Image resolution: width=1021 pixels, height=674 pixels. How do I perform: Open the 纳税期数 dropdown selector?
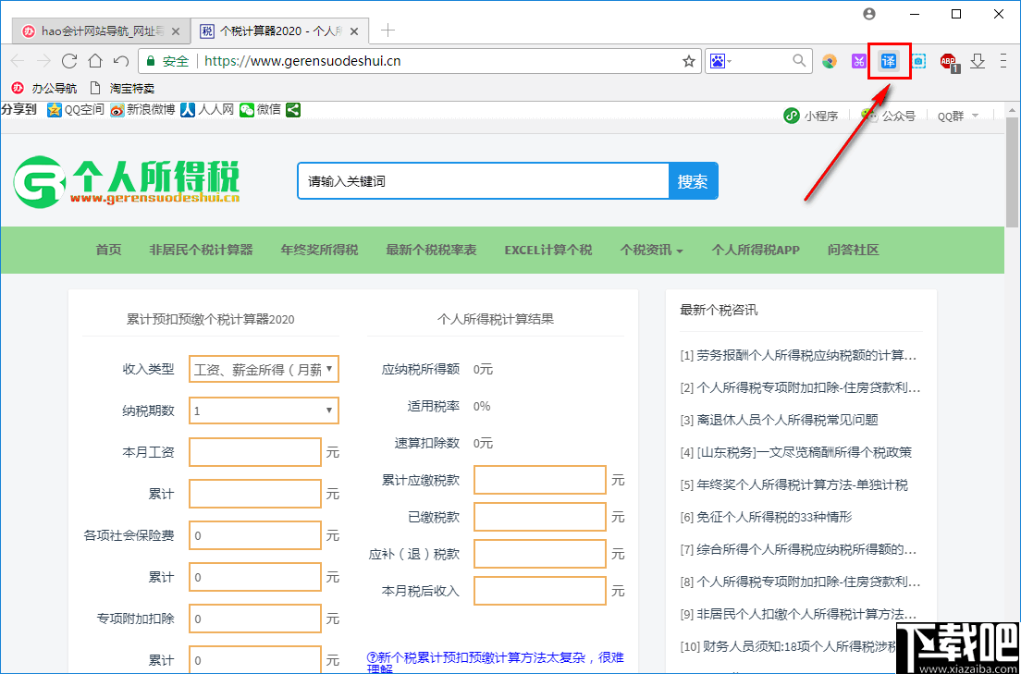coord(264,411)
